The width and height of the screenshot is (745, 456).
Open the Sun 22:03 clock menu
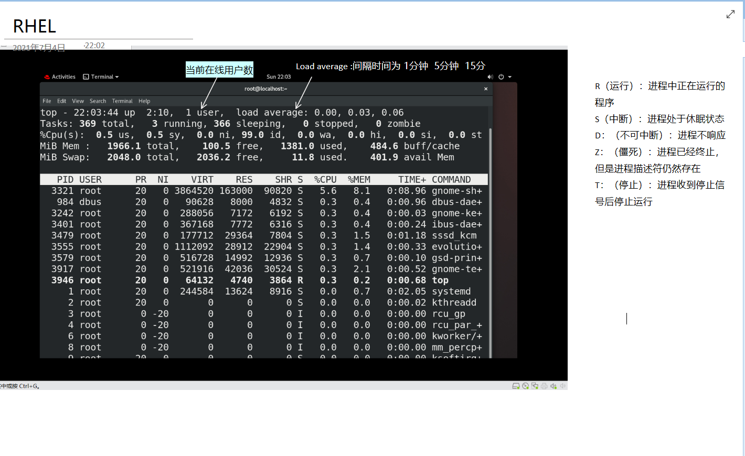click(279, 77)
